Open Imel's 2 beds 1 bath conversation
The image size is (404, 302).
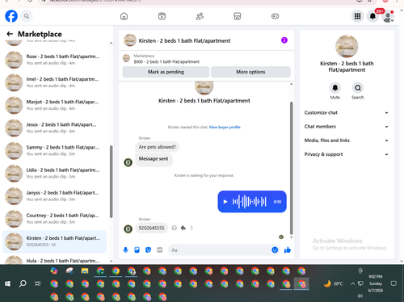pyautogui.click(x=54, y=82)
